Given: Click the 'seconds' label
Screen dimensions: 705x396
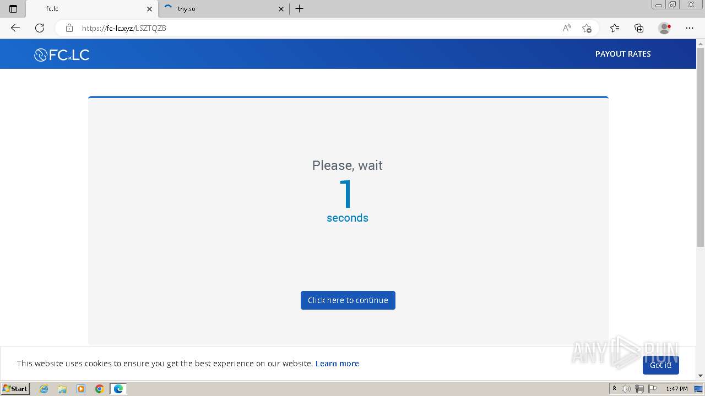Looking at the screenshot, I should (x=348, y=218).
